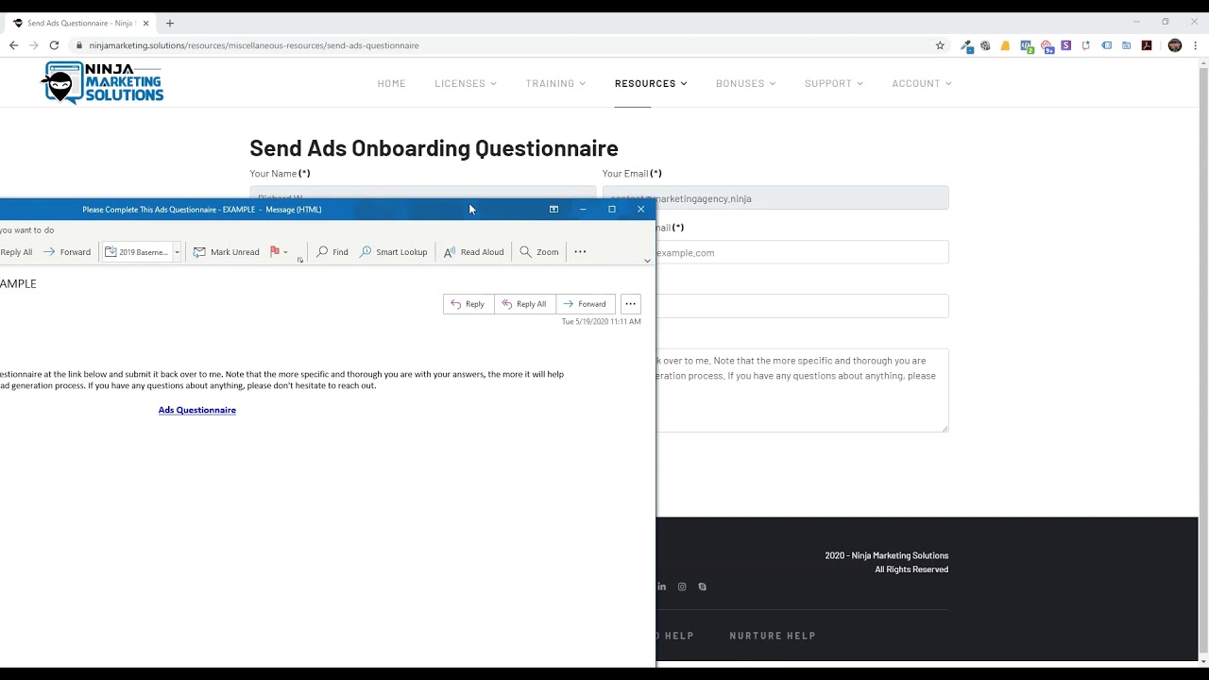The width and height of the screenshot is (1209, 680).
Task: Click the 'Tue 5/19/2020 11:11 AM' timestamp
Action: point(601,322)
